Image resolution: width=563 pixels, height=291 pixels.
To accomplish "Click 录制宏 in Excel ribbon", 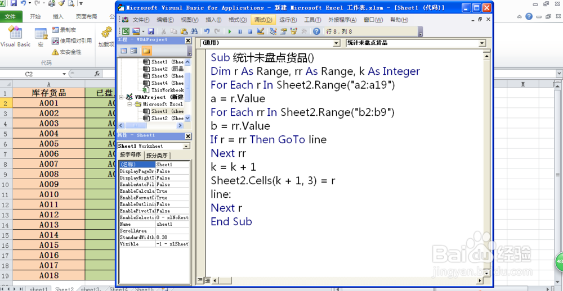I will (64, 30).
